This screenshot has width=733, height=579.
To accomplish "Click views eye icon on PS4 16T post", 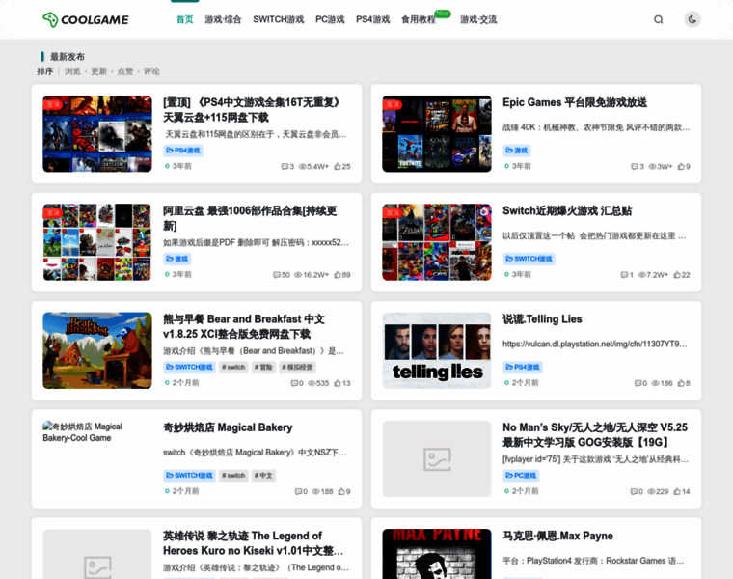I will 303,167.
